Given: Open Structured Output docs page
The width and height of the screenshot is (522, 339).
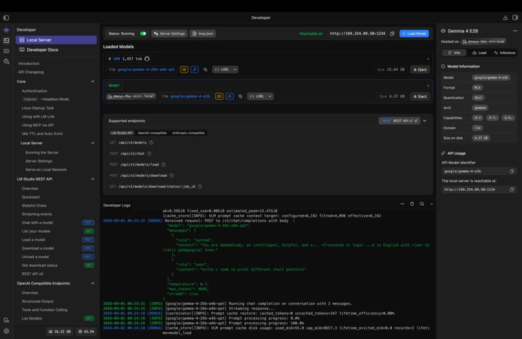Looking at the screenshot, I should point(38,301).
